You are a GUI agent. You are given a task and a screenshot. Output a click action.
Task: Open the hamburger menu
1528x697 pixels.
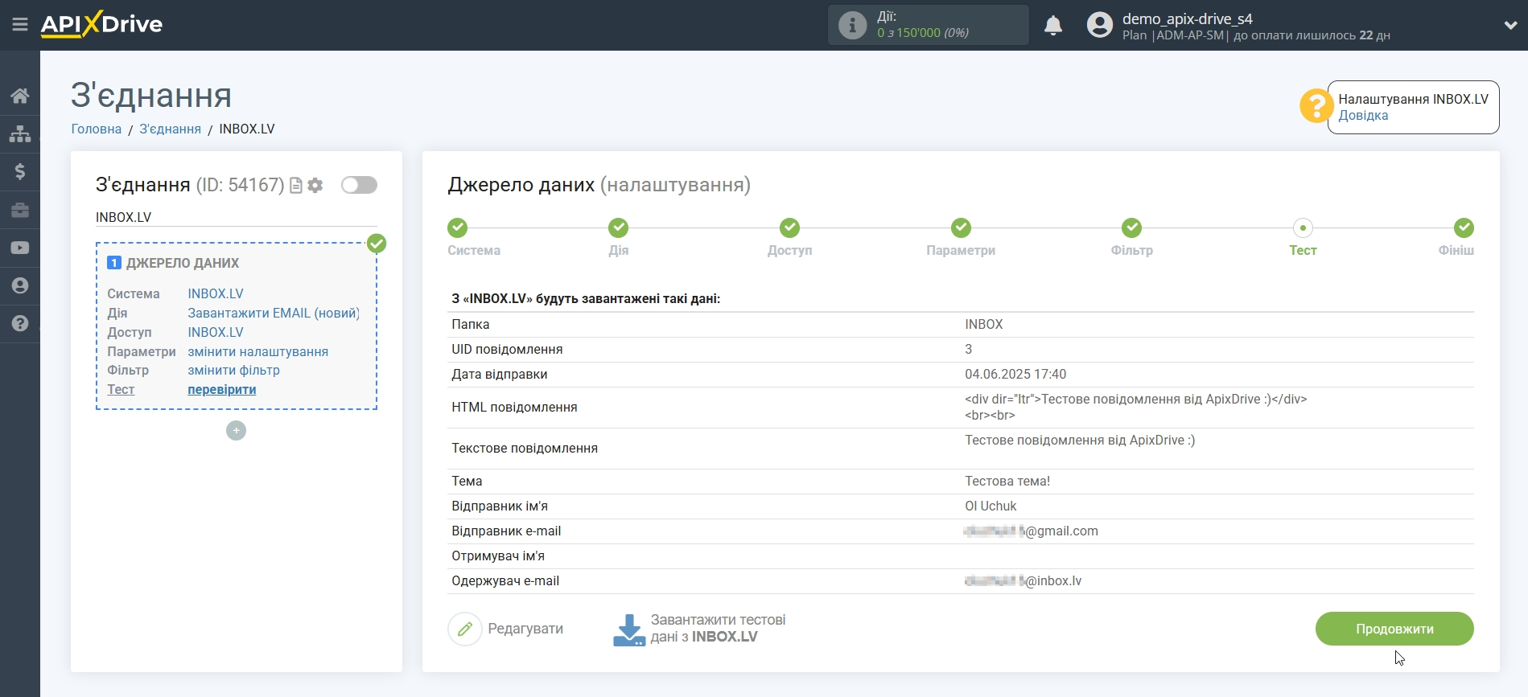[20, 25]
